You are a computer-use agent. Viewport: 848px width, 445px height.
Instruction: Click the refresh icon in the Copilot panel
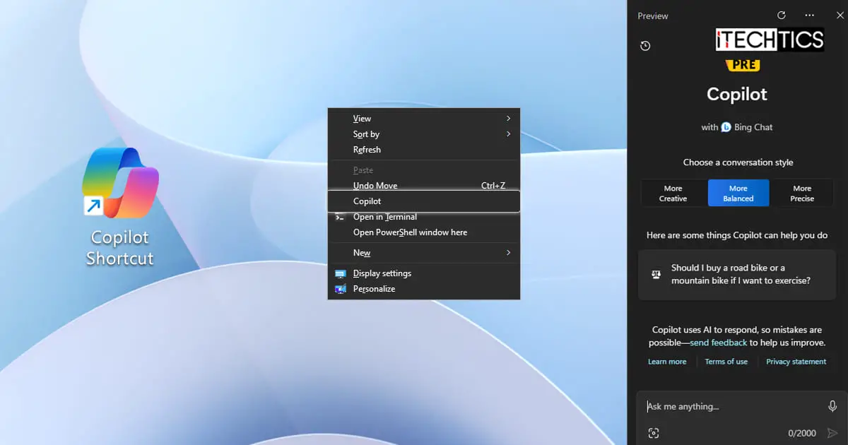(x=781, y=16)
